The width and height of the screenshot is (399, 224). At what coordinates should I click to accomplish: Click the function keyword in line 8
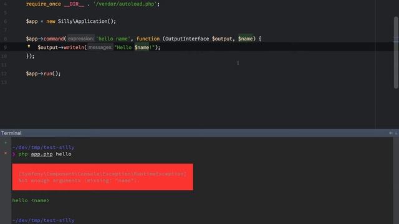(148, 39)
